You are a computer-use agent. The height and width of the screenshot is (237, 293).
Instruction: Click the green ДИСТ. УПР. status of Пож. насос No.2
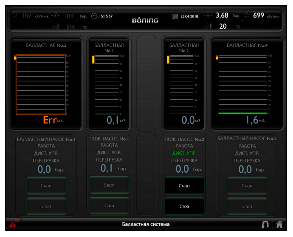184,153
